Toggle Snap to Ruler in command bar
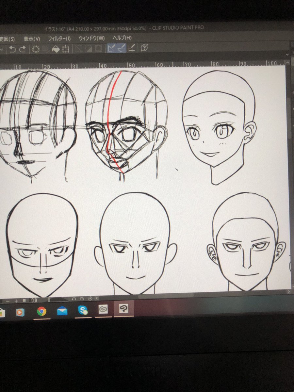 111,48
